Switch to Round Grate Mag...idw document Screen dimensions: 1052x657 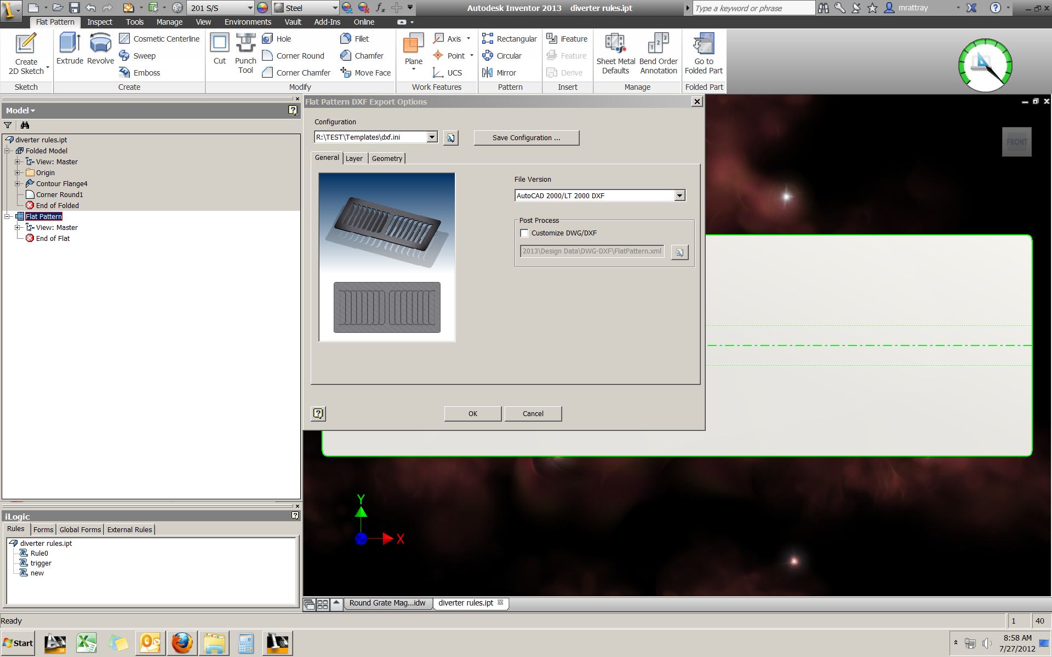(x=387, y=603)
